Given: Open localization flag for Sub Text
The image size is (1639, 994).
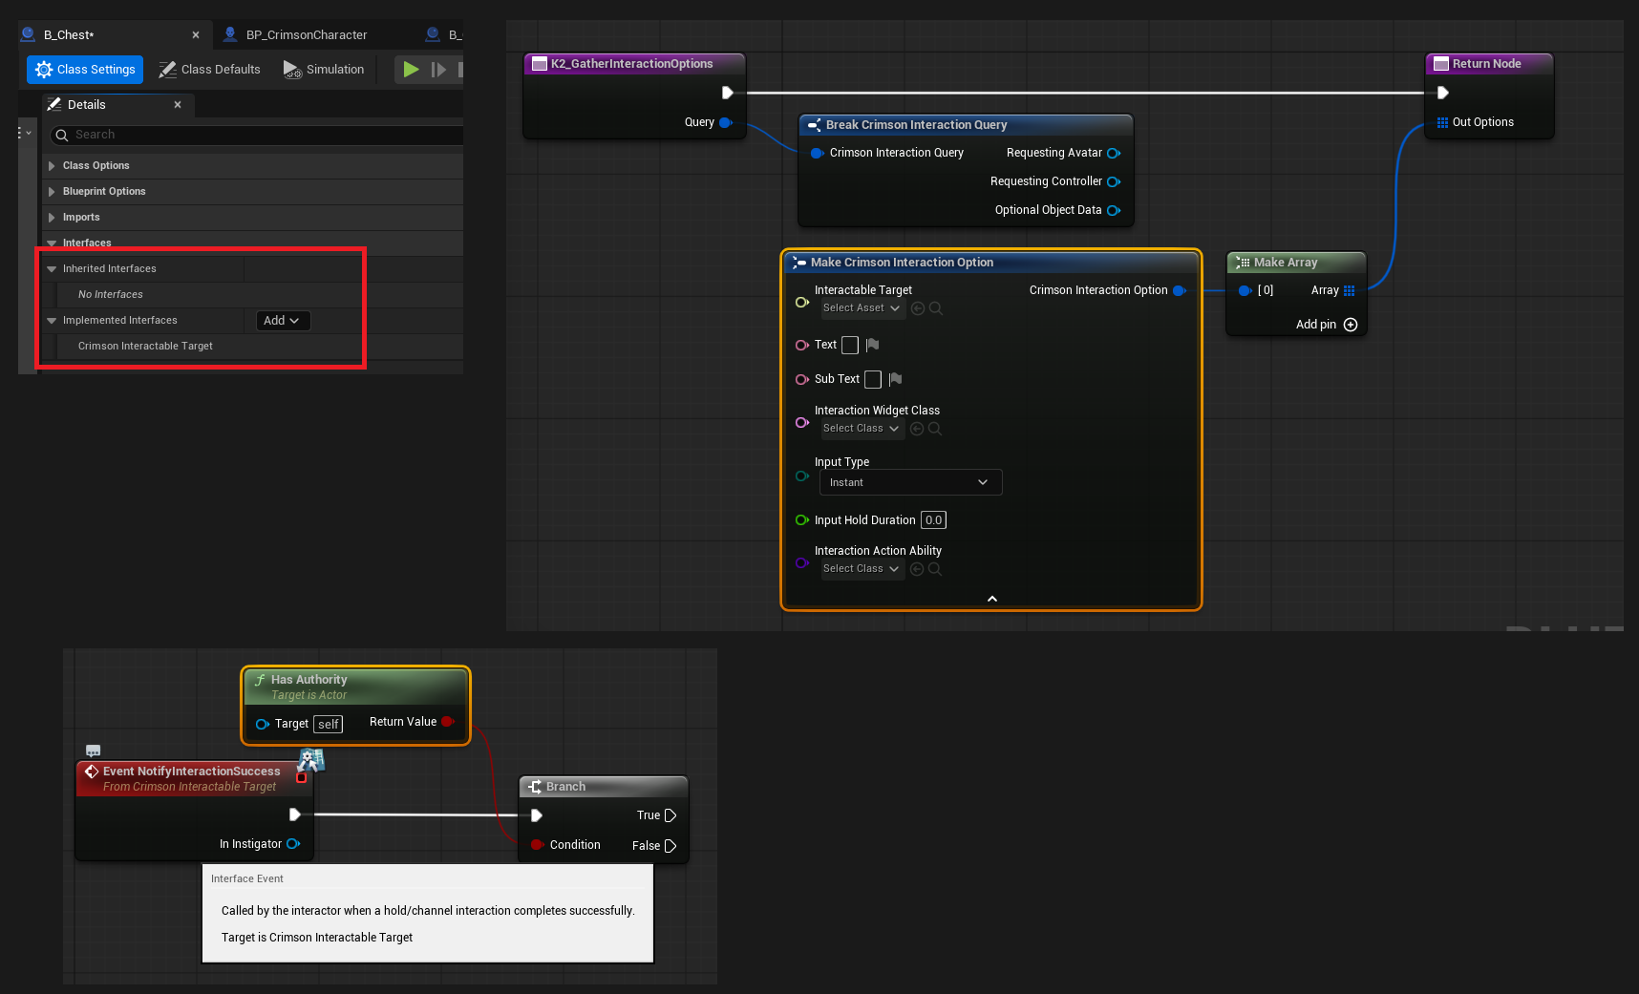Looking at the screenshot, I should tap(895, 379).
